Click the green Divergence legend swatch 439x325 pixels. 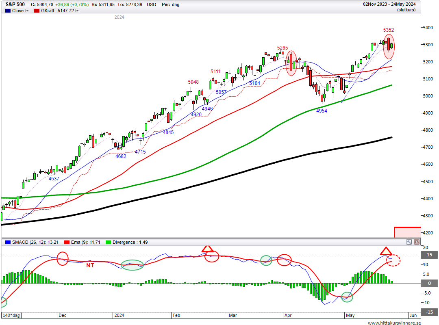point(108,242)
